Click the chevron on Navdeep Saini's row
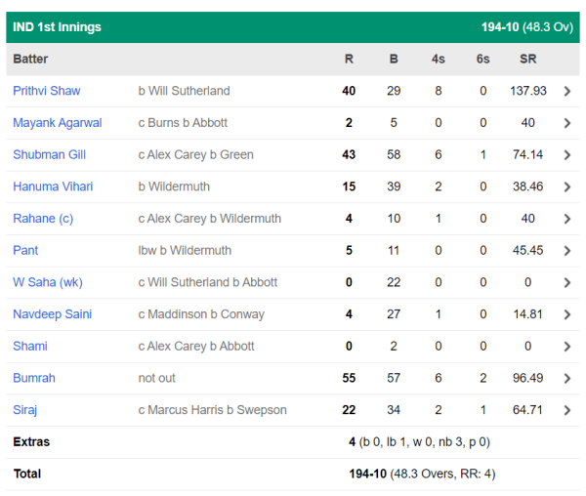586x496 pixels. coord(567,314)
